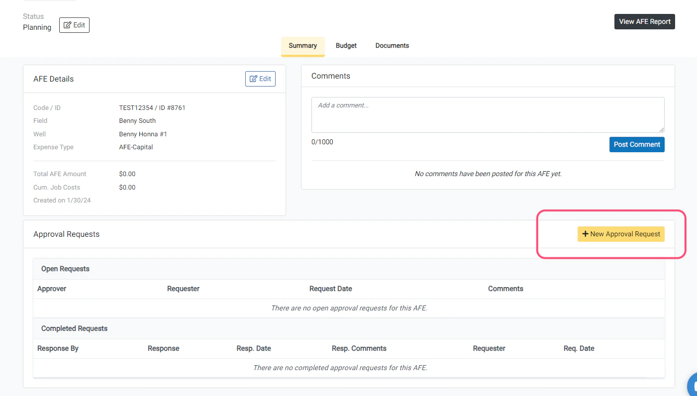
Task: Expand the Completed Requests section
Action: 74,328
